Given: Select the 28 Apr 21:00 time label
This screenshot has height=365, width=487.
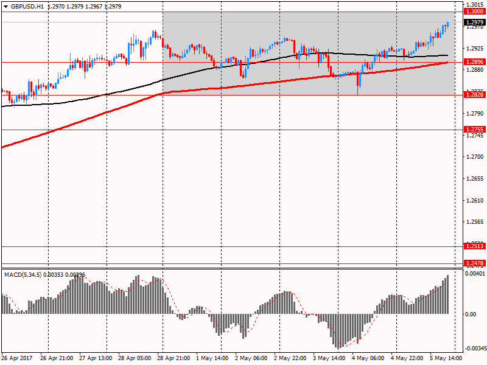Looking at the screenshot, I should click(173, 358).
